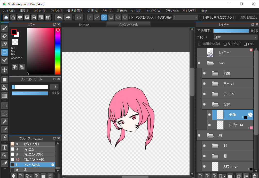
Task: Select the Move tool
Action: 5,70
